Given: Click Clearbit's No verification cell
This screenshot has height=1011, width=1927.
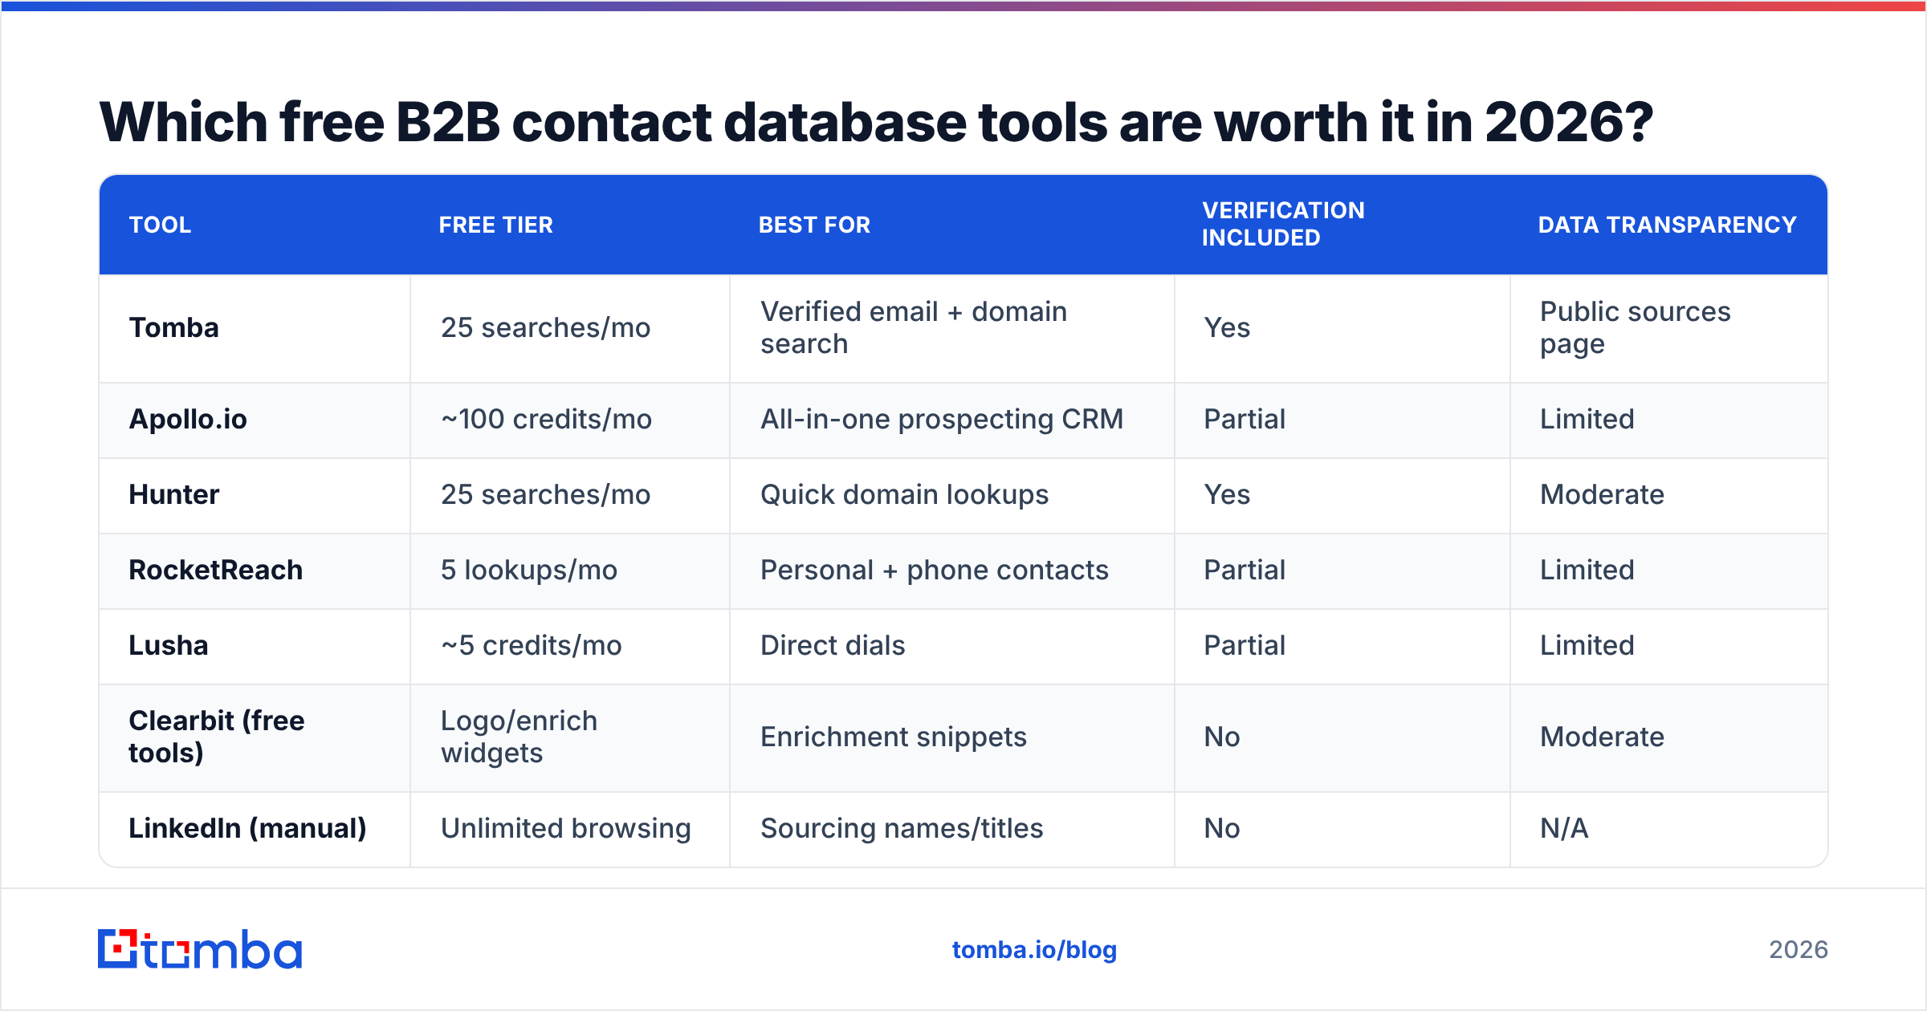Looking at the screenshot, I should click(x=1342, y=737).
